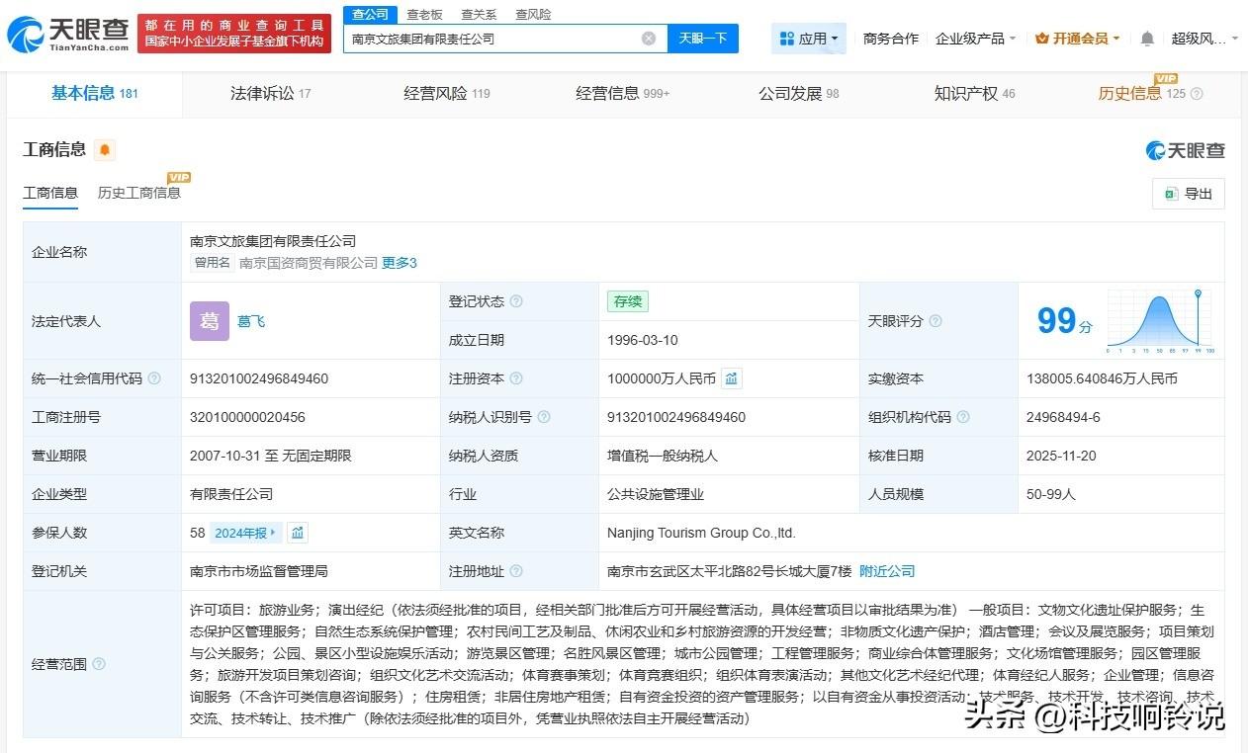Expand the 开通会员 membership menu
The width and height of the screenshot is (1248, 753).
[x=1077, y=39]
